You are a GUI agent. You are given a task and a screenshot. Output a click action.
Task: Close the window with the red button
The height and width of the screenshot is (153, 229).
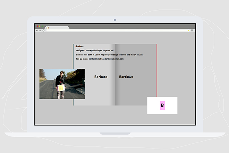pos(37,26)
